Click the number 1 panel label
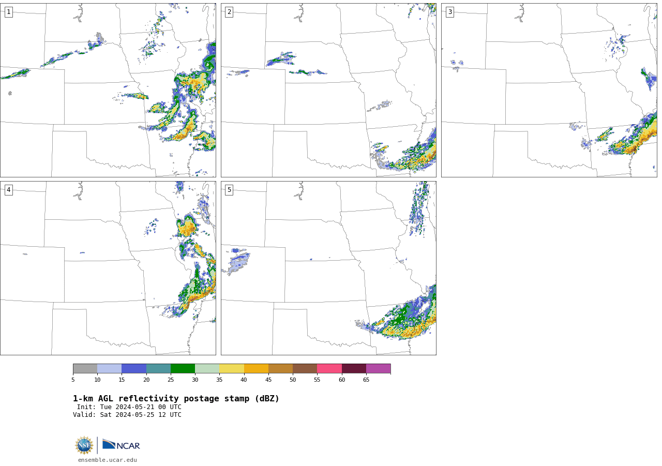 click(8, 12)
